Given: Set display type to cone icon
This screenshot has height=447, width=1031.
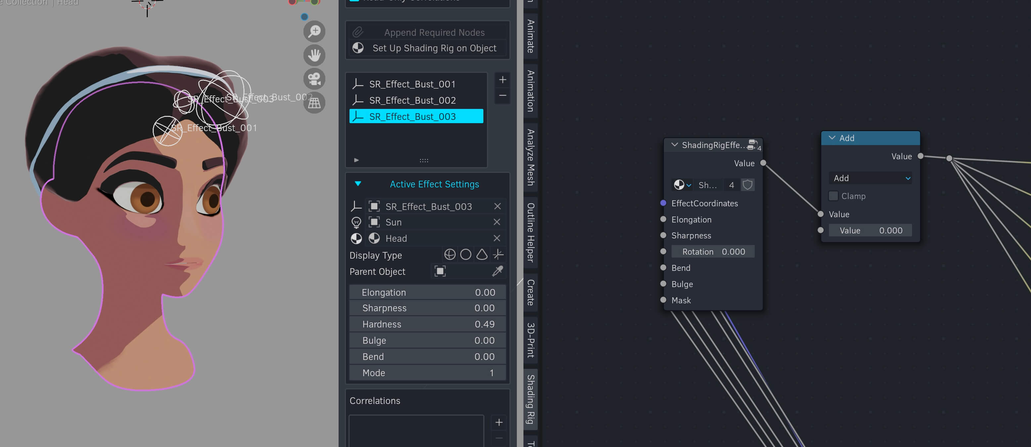Looking at the screenshot, I should [482, 255].
